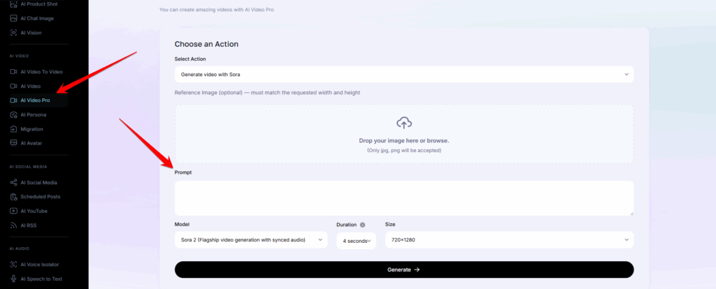Viewport: 716px width, 289px height.
Task: Go to AI Video To Video menu item
Action: click(41, 72)
